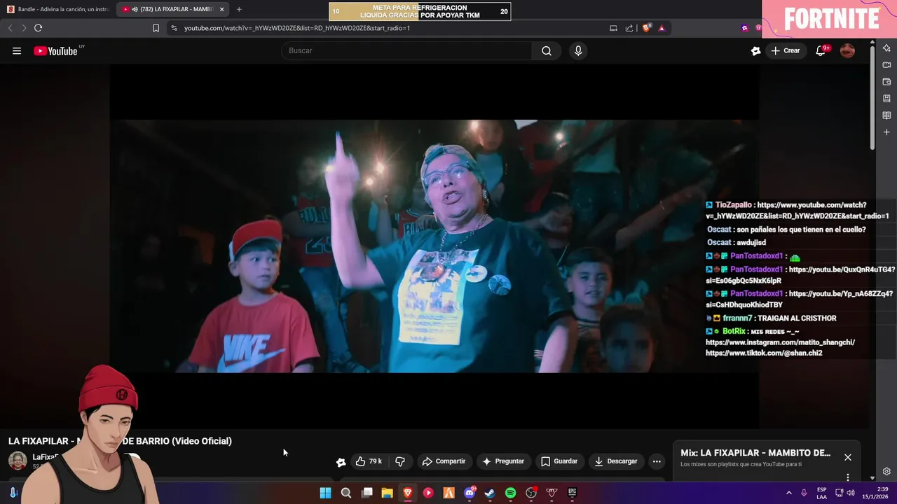
Task: Click Brave in the taskbar
Action: coord(408,493)
